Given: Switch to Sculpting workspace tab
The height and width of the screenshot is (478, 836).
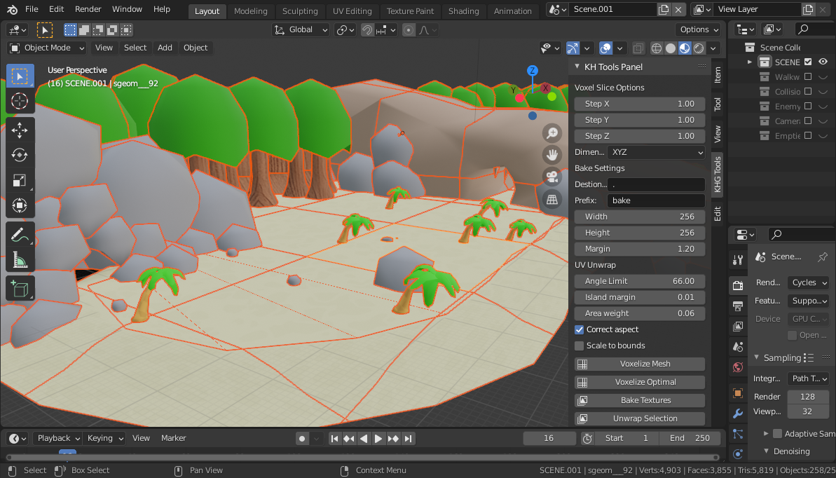Looking at the screenshot, I should point(300,11).
